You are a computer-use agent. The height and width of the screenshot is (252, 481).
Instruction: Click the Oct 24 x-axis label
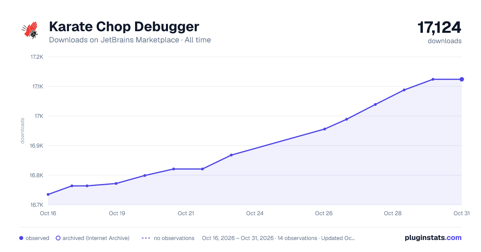click(255, 213)
